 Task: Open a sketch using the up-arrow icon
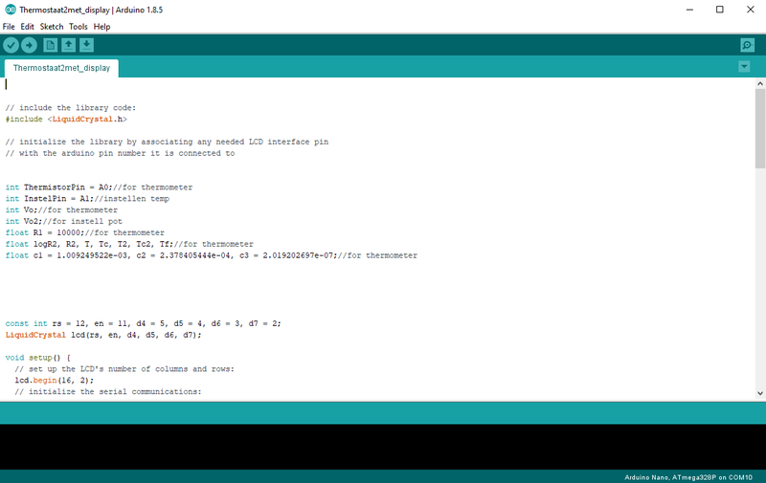pos(69,45)
